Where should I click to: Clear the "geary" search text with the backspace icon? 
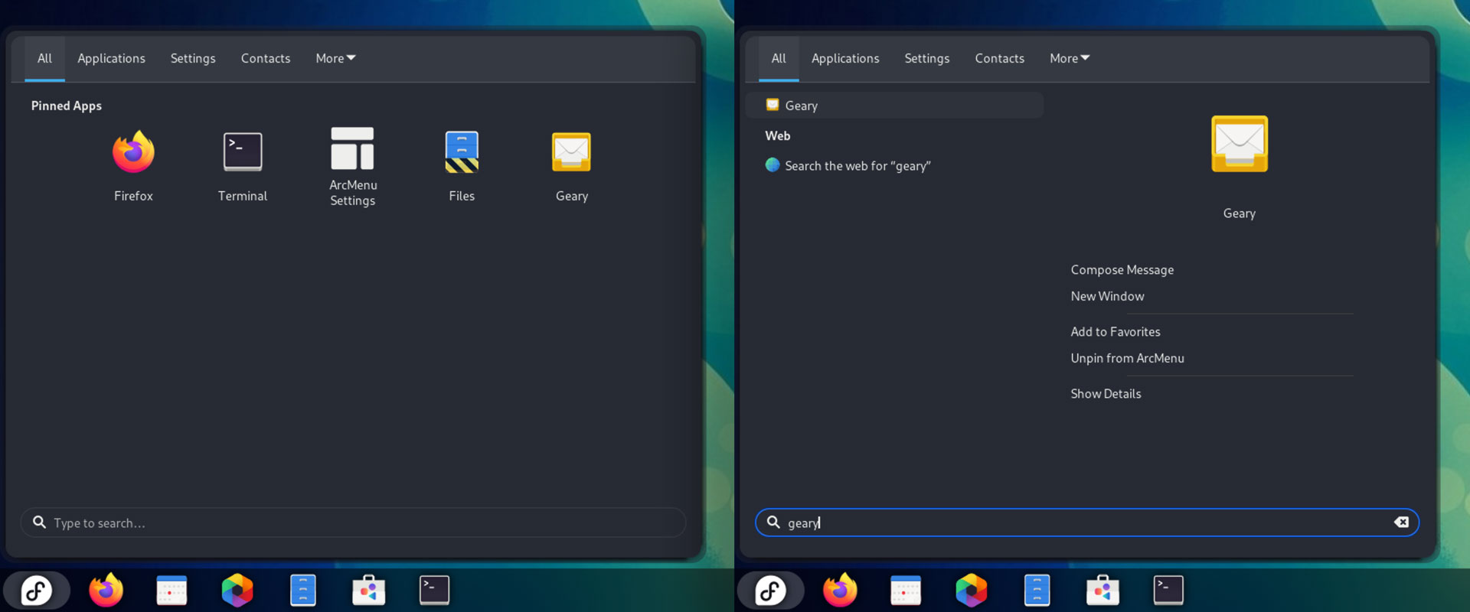pyautogui.click(x=1401, y=522)
